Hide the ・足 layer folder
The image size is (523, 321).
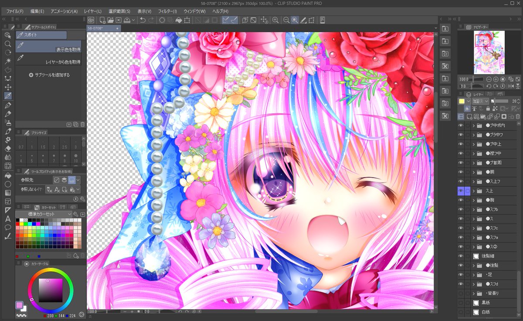(461, 275)
